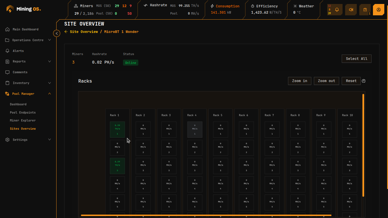Expand the Operations Centre menu
Image resolution: width=388 pixels, height=218 pixels.
coord(27,40)
